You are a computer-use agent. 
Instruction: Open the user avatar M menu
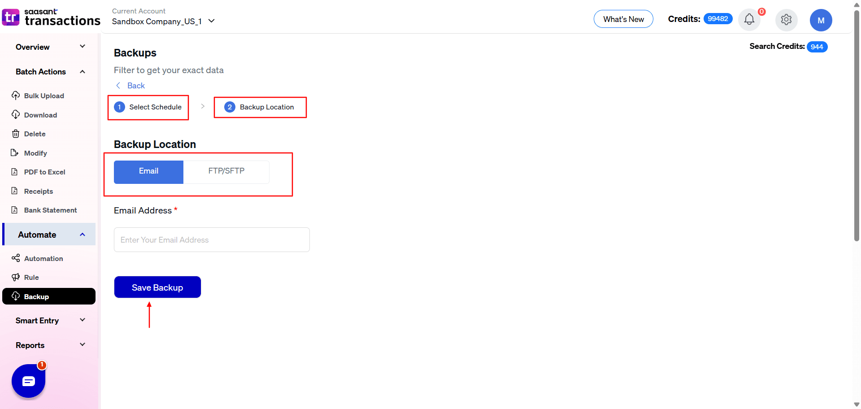coord(821,20)
